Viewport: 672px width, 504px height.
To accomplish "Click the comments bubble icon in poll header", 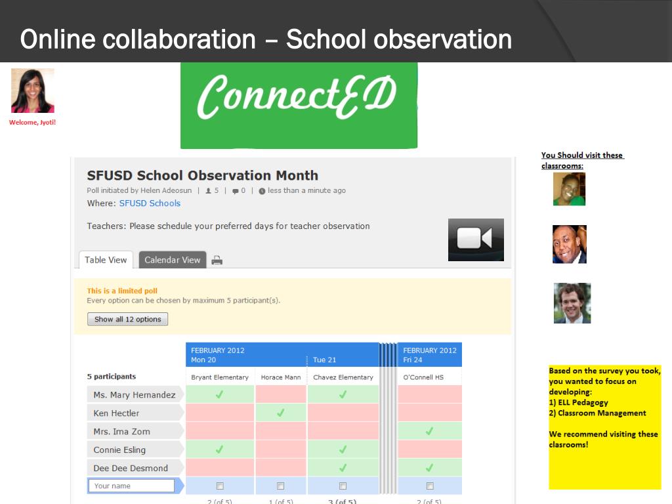I will [x=236, y=191].
